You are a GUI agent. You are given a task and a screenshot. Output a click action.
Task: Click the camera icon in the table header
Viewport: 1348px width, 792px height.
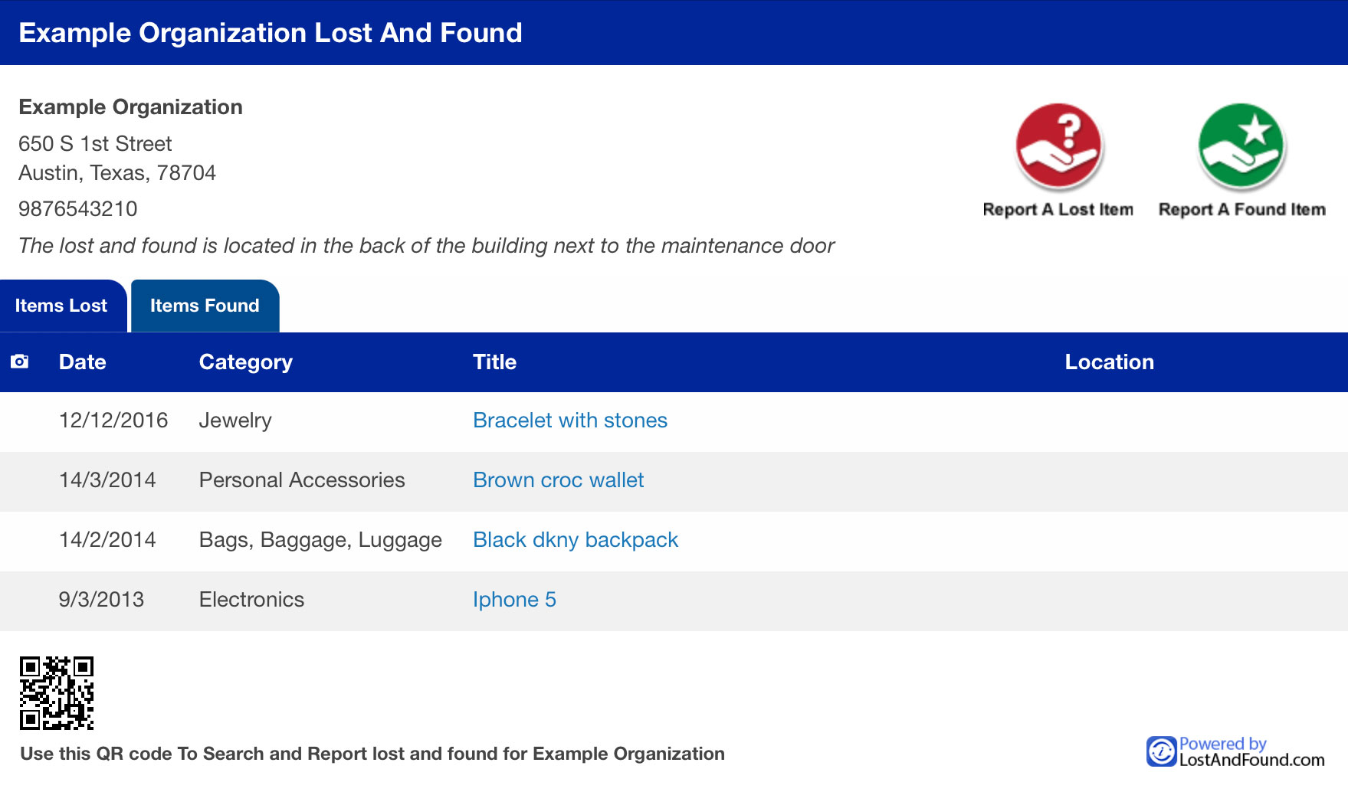(20, 362)
